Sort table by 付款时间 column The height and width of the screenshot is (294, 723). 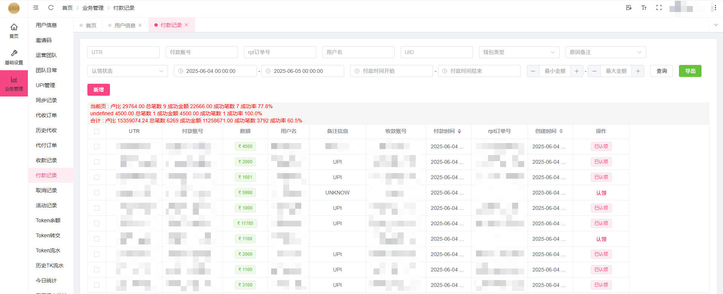459,131
